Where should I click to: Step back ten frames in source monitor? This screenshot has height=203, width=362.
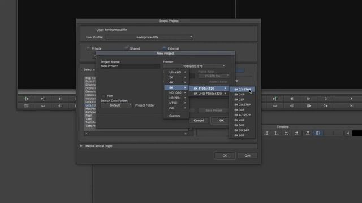[61, 106]
